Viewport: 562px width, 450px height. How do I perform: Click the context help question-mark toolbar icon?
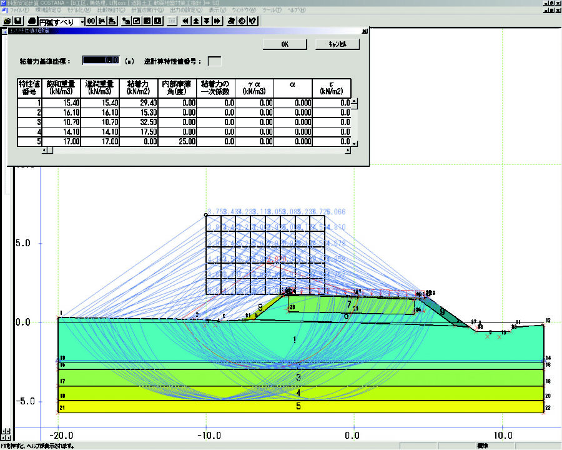click(x=253, y=21)
